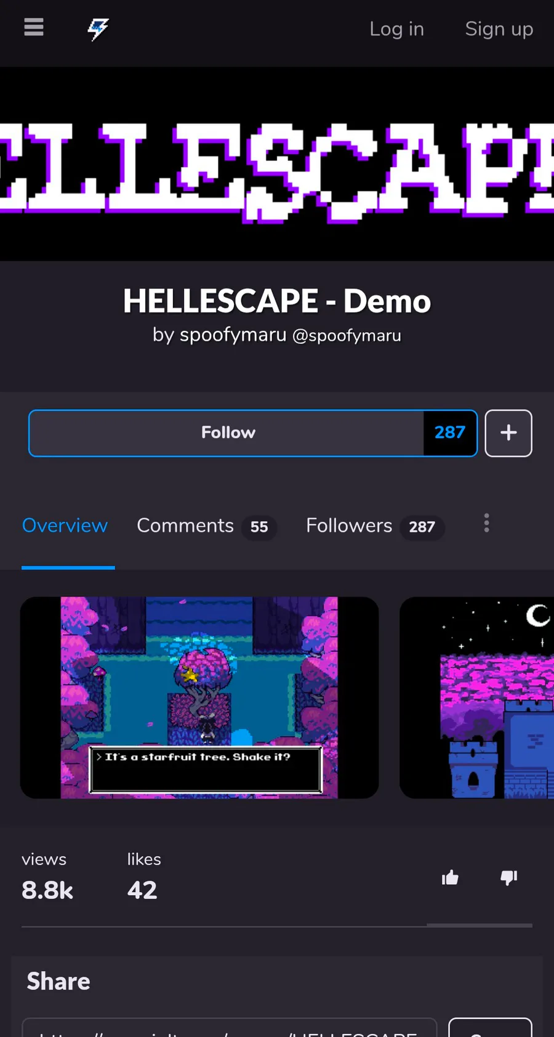
Task: Log in to your account
Action: point(396,29)
